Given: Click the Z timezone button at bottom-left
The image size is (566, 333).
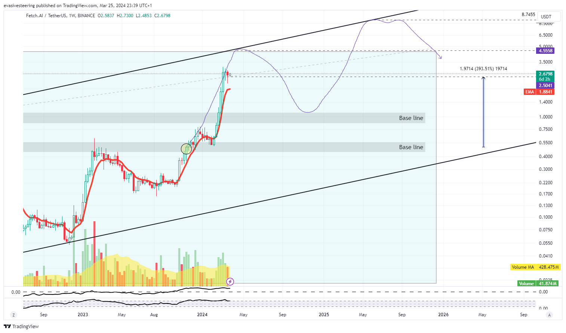Looking at the screenshot, I should pos(14,315).
